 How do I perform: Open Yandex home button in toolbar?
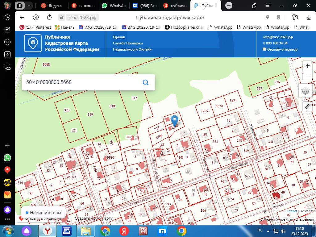36,17
